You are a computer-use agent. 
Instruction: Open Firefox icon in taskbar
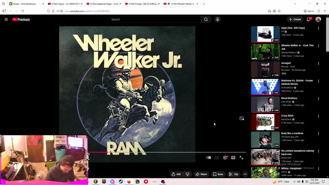pos(129,182)
